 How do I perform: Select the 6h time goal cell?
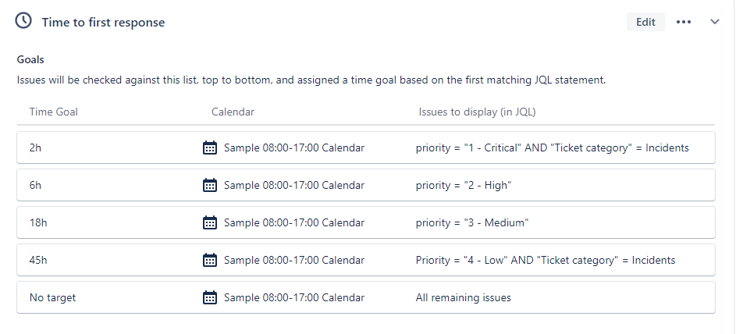(x=35, y=185)
